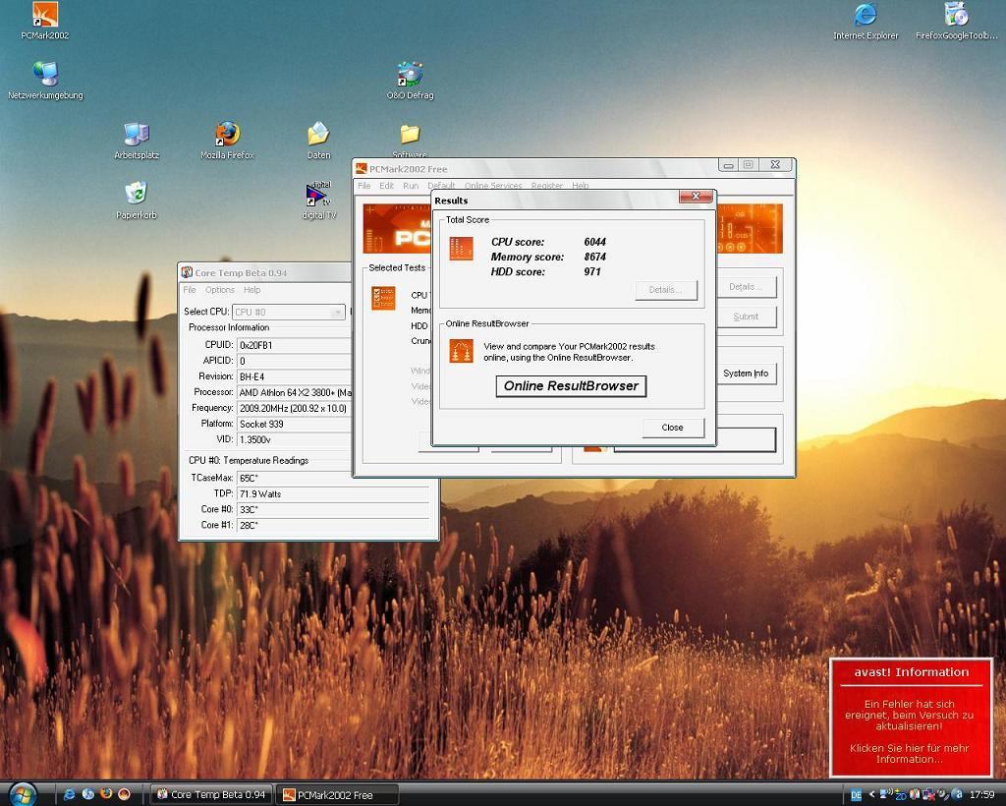Click the Processor field AMD Athlon 64 X2
Viewport: 1006px width, 806px height.
click(x=294, y=392)
